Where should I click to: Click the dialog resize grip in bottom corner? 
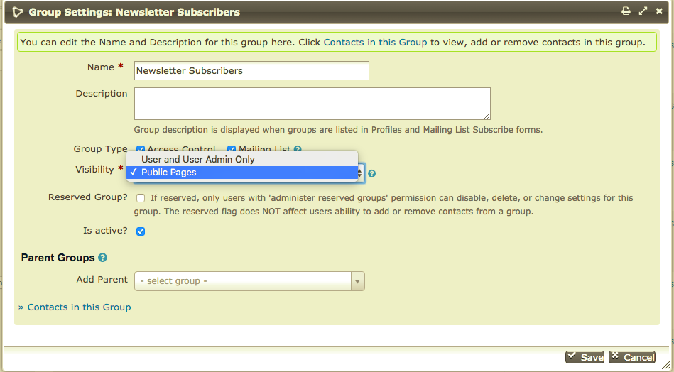click(665, 365)
